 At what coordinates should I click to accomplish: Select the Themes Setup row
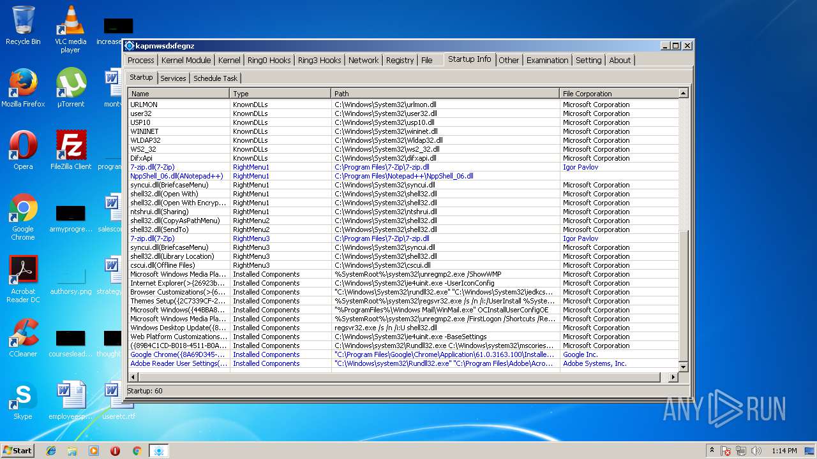click(403, 301)
